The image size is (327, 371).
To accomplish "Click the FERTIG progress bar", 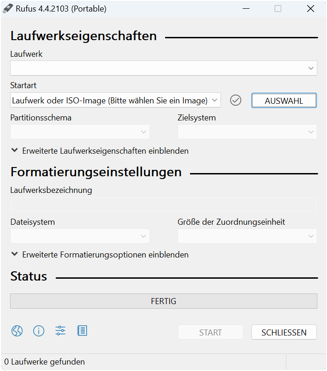I will coord(164,301).
